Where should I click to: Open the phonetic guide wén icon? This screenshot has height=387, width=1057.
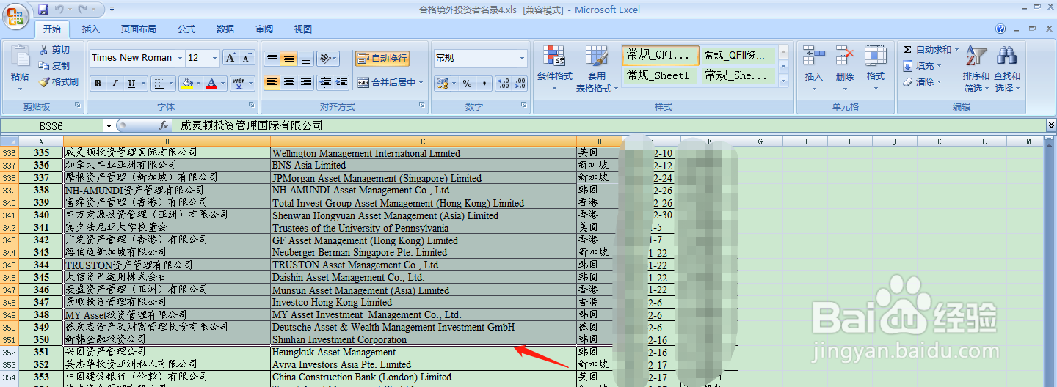[239, 84]
